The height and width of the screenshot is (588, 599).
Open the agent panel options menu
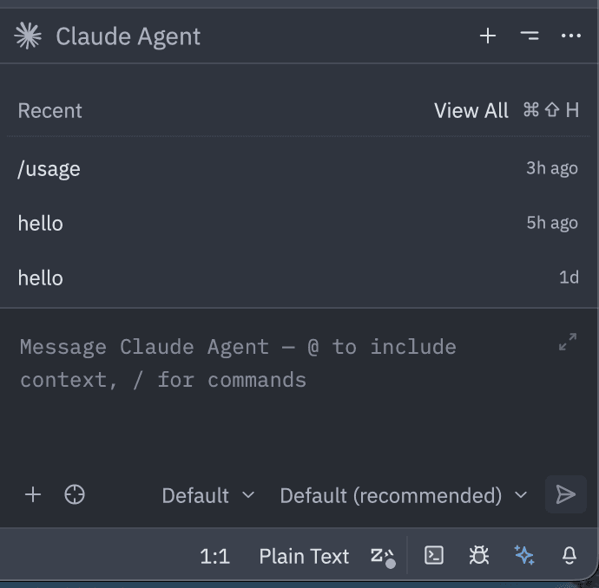click(530, 36)
